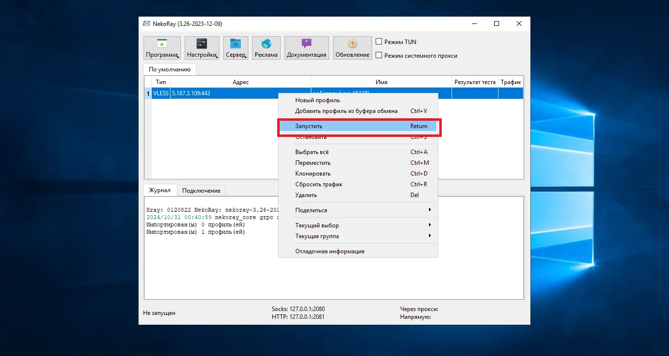This screenshot has height=356, width=669.
Task: Sort by the Имя column header
Action: tap(382, 82)
